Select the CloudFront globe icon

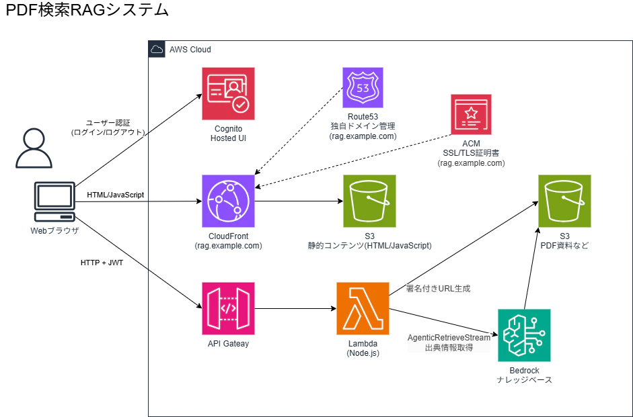coord(228,201)
